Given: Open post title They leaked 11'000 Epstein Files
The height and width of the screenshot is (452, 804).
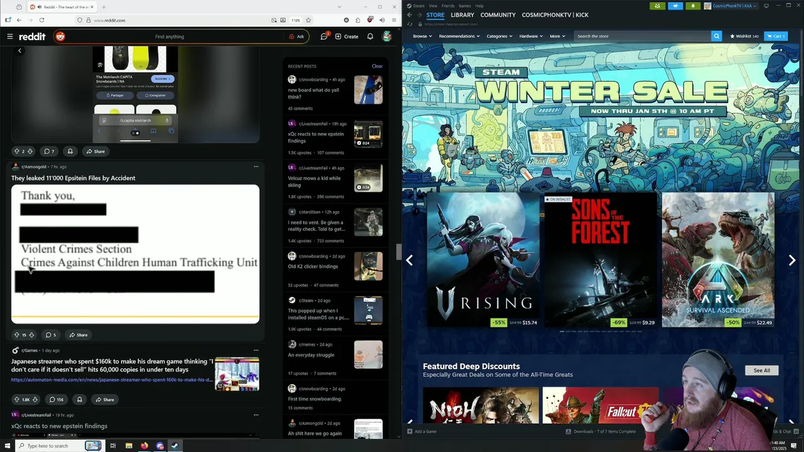Looking at the screenshot, I should point(73,178).
